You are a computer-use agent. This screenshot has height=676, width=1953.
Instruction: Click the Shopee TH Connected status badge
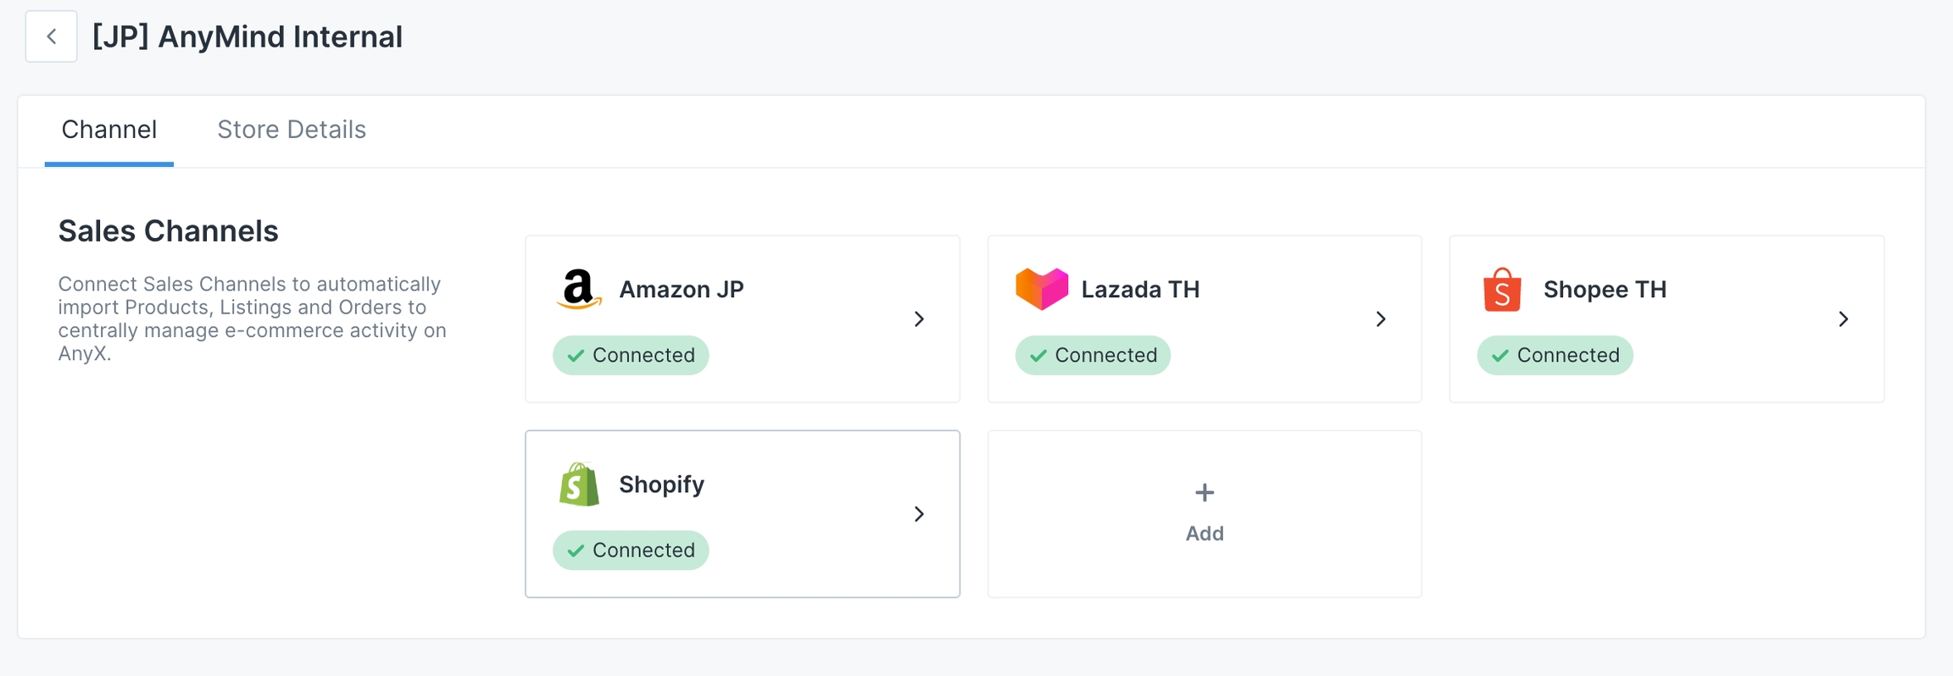click(x=1555, y=355)
